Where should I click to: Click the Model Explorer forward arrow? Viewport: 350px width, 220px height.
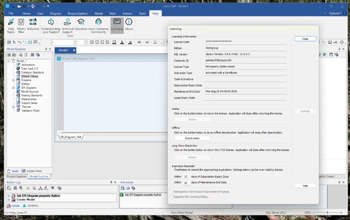pos(14,55)
